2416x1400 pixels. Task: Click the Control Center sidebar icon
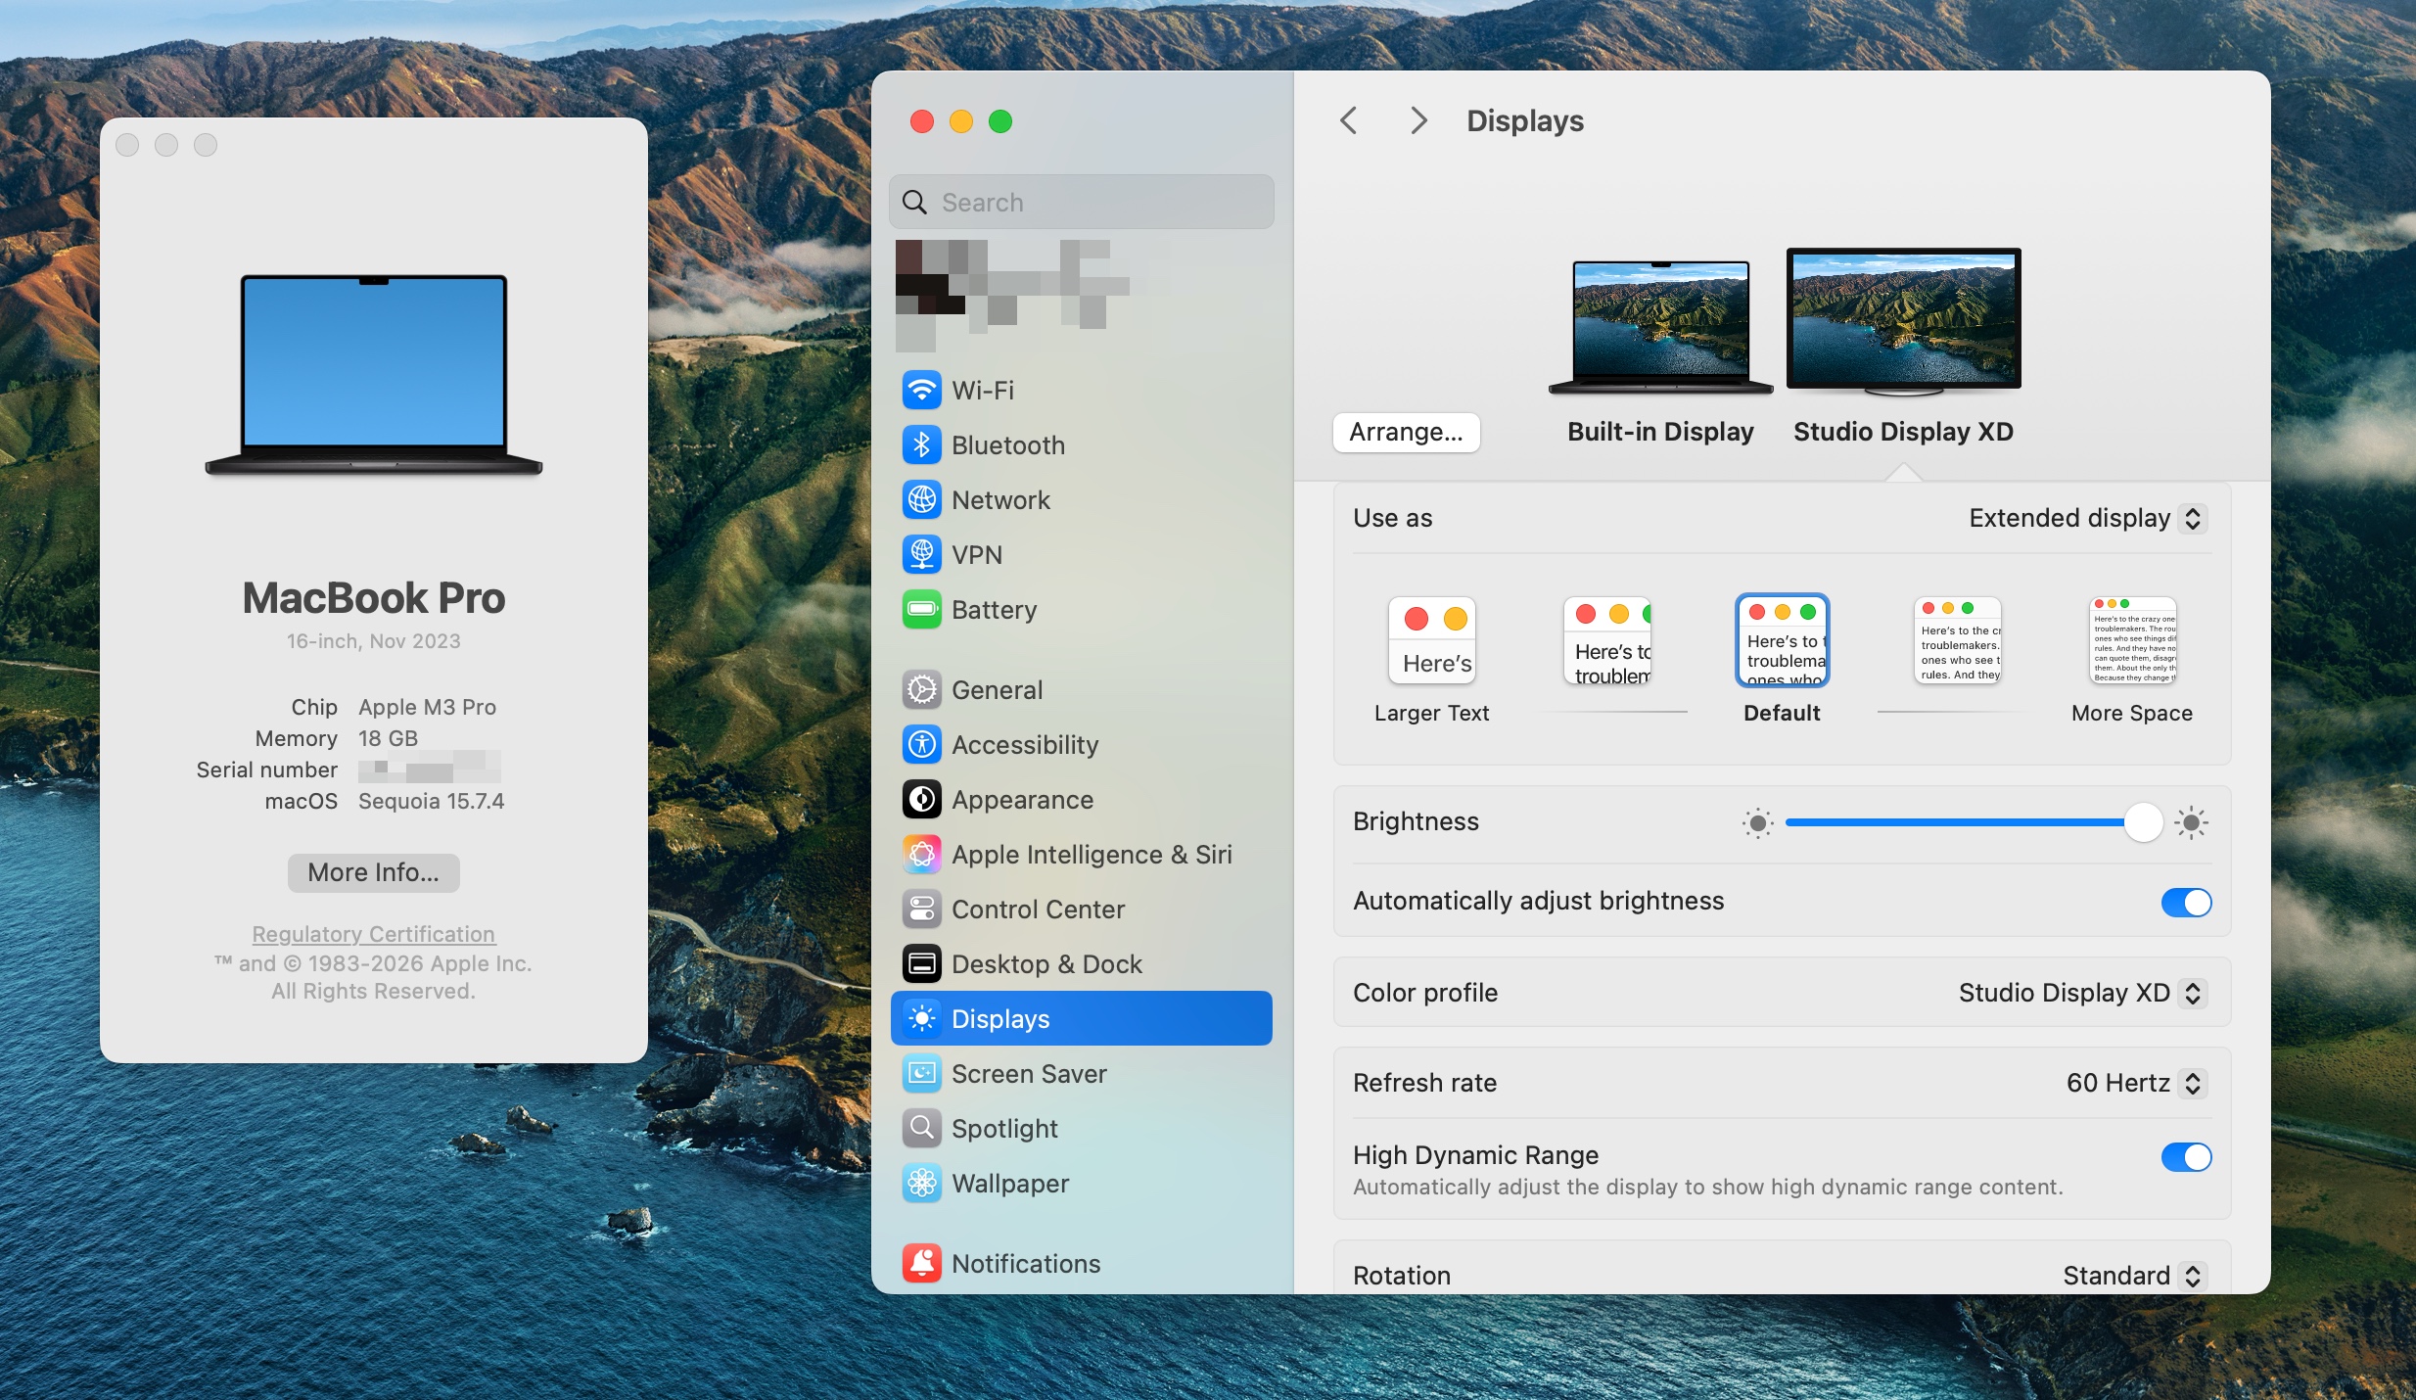[x=921, y=910]
